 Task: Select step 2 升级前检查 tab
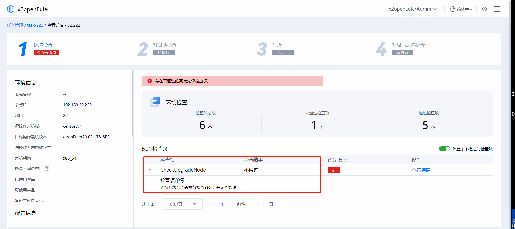point(164,45)
